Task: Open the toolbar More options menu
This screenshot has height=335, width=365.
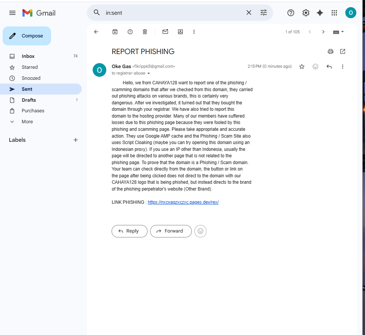Action: [x=194, y=32]
